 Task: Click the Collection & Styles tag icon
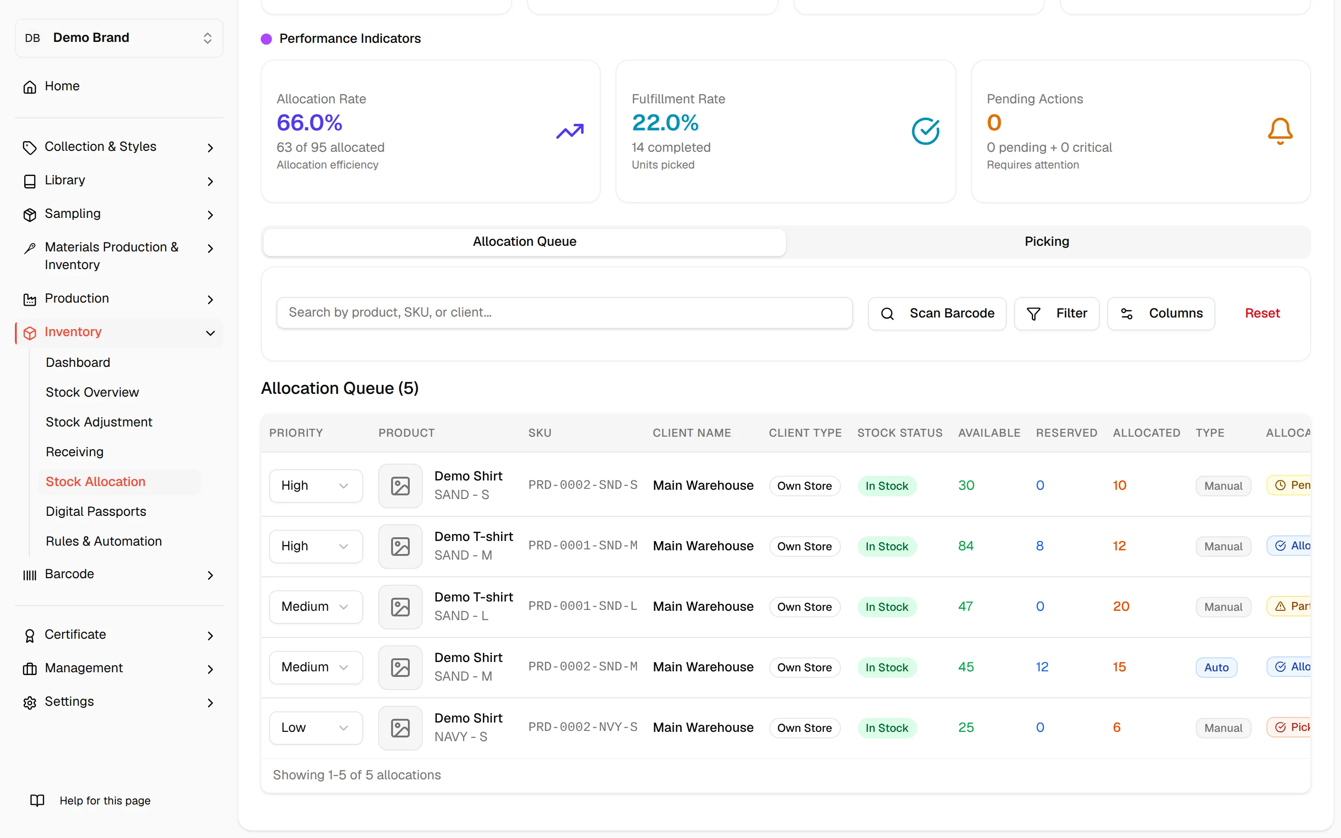click(30, 148)
